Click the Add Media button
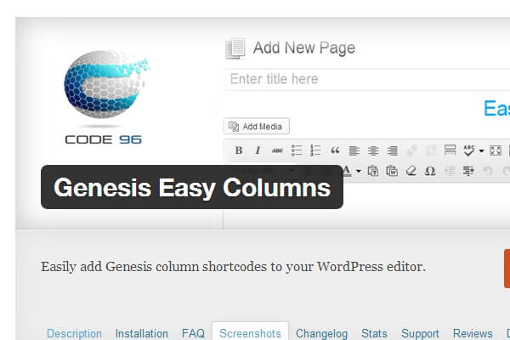This screenshot has width=510, height=340. click(257, 127)
